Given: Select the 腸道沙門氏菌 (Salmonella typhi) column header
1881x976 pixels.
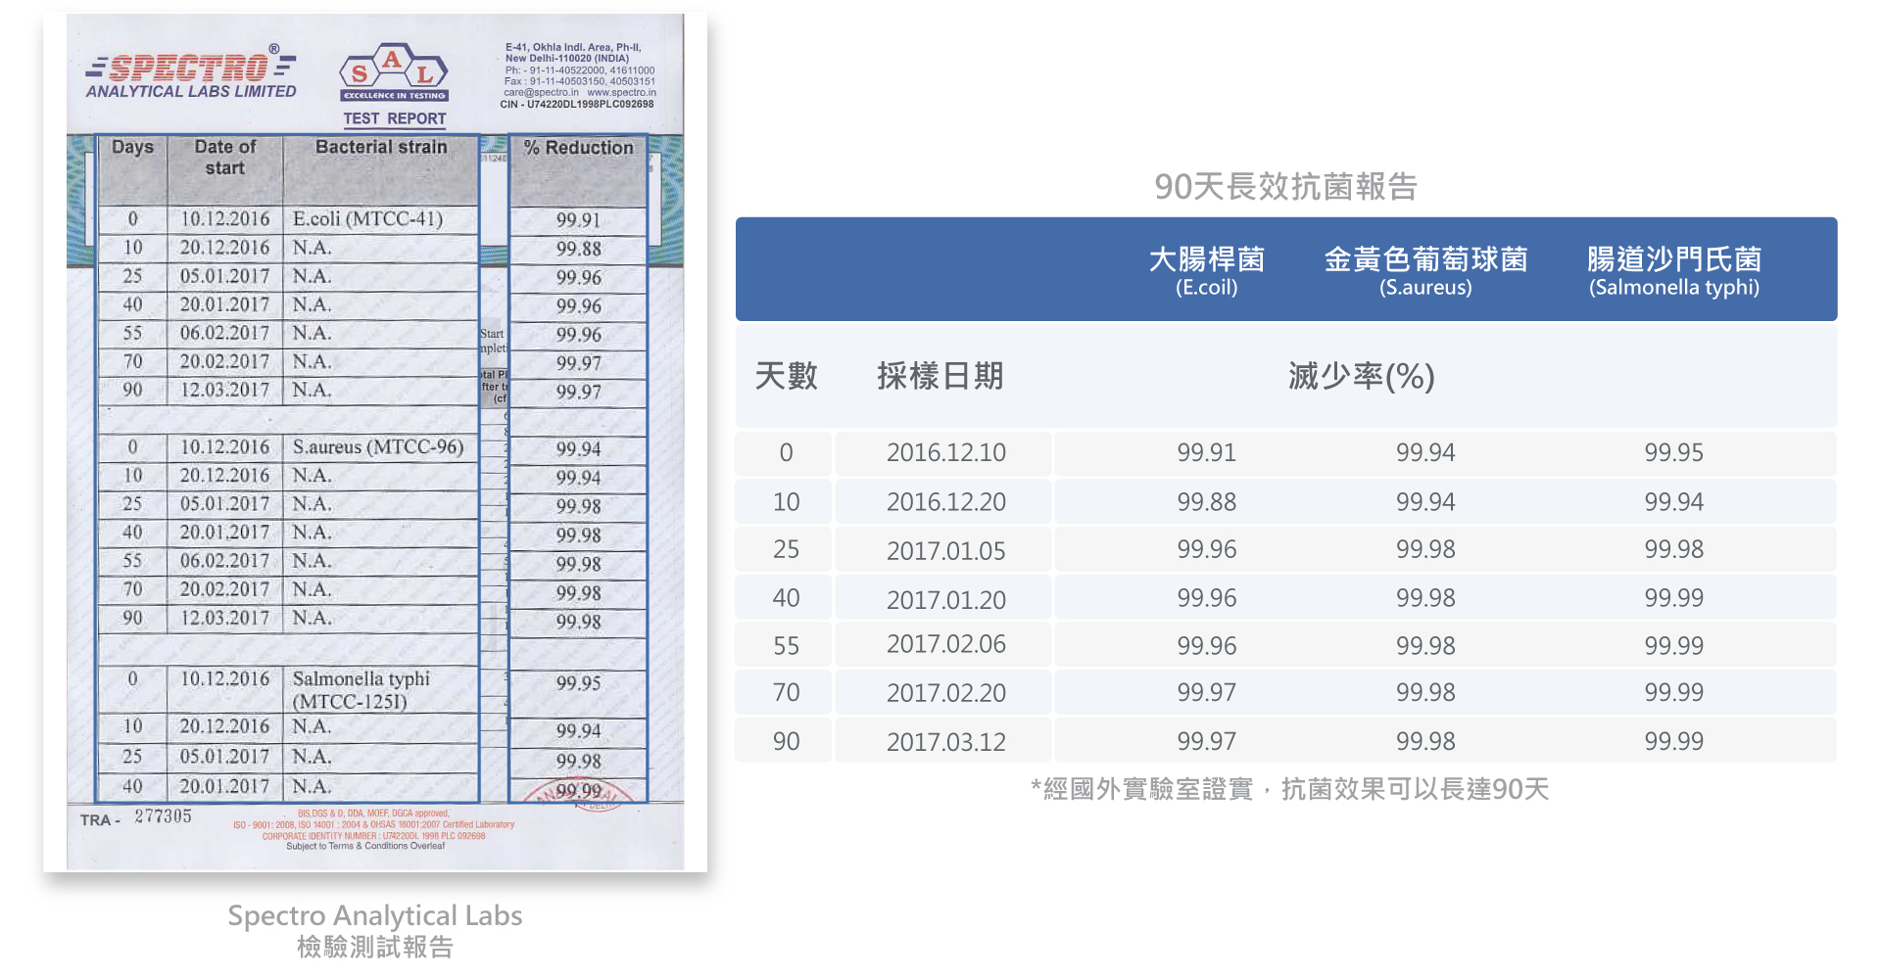Looking at the screenshot, I should tap(1673, 270).
